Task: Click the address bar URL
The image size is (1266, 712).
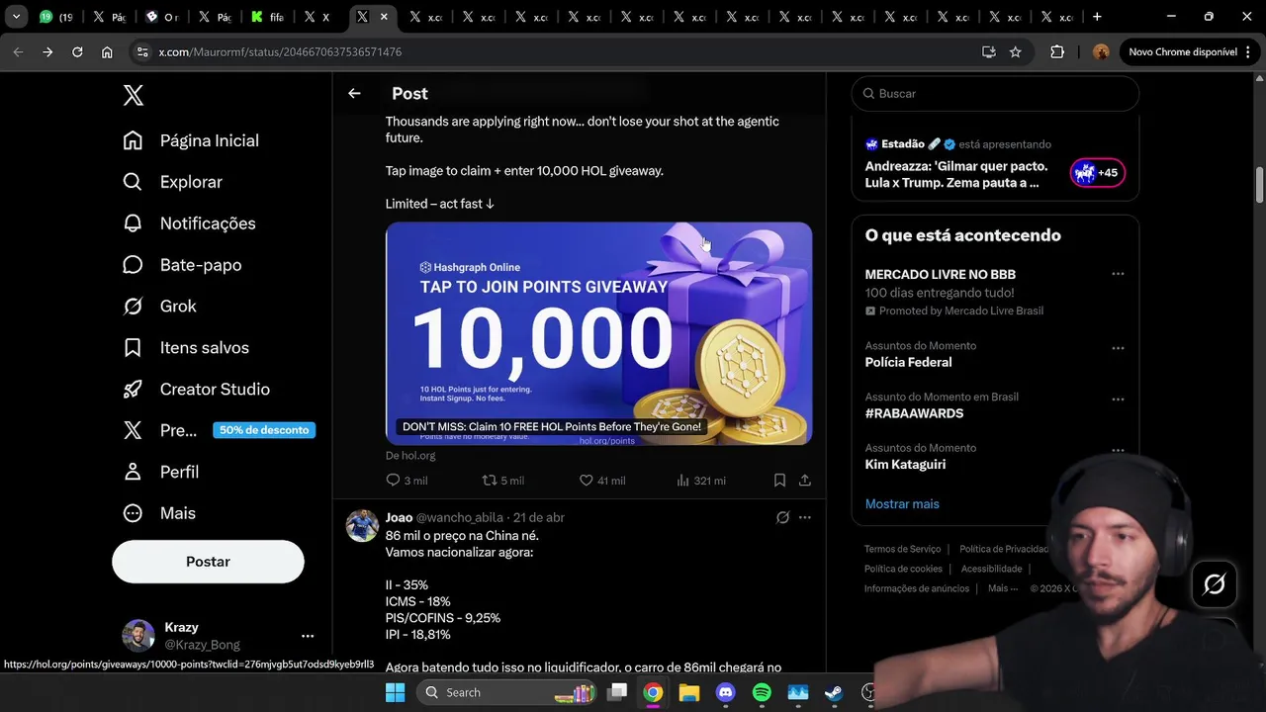Action: click(x=280, y=51)
